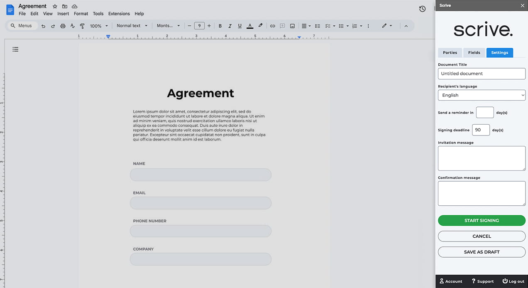
Task: Click the SAVE AS DRAFT button
Action: 482,252
